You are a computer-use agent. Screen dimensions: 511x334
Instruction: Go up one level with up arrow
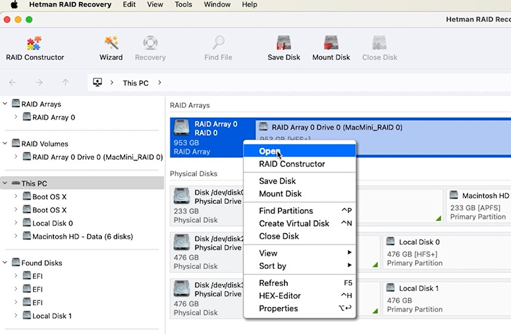click(65, 83)
